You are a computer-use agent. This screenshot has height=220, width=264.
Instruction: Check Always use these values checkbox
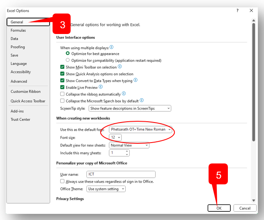62,181
